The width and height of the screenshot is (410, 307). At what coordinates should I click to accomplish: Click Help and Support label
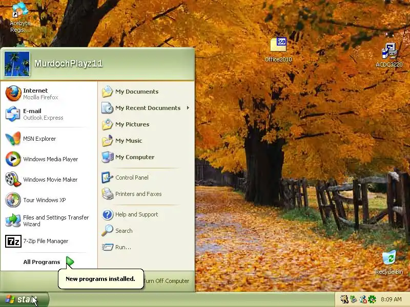point(136,214)
